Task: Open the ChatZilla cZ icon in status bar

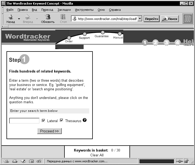Action: (39, 161)
